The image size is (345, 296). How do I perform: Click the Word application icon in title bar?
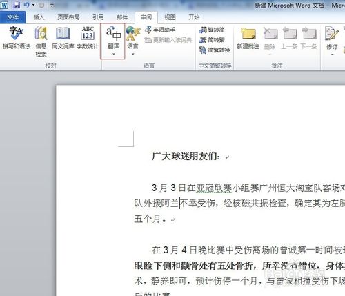tap(4, 5)
